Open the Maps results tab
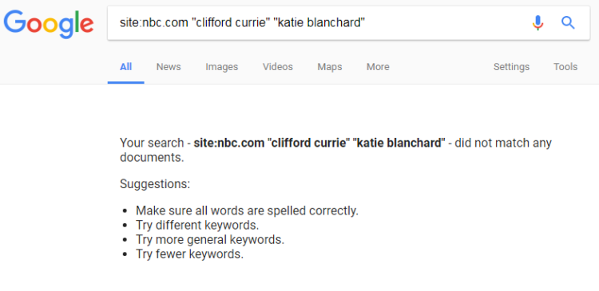The height and width of the screenshot is (291, 599). click(x=330, y=67)
